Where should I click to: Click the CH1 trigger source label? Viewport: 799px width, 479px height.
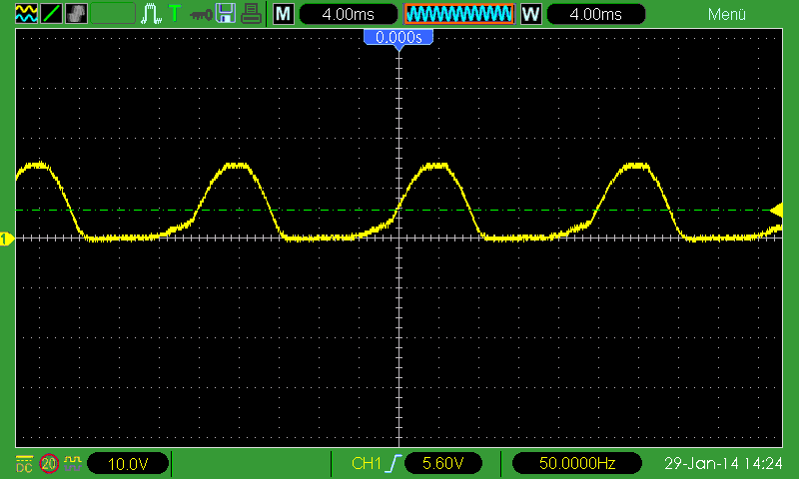(367, 463)
